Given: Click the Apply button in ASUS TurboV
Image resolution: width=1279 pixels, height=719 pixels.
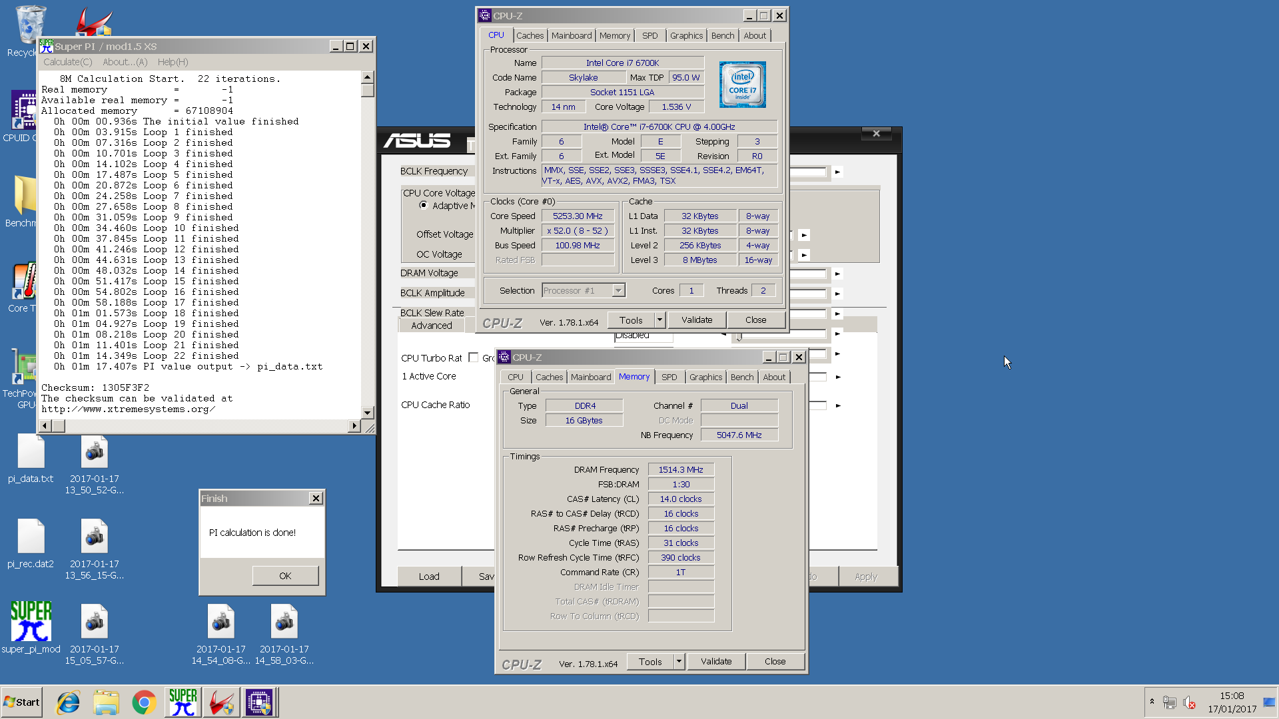Looking at the screenshot, I should pyautogui.click(x=866, y=577).
